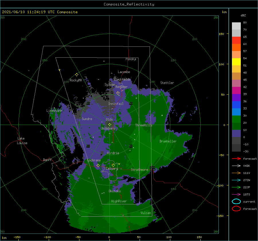Pick the magenta 39-42 dBZ swatch
Viewport: 258px width, 241px height.
point(236,91)
